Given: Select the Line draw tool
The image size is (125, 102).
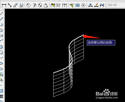Looking at the screenshot, I should [1, 14].
